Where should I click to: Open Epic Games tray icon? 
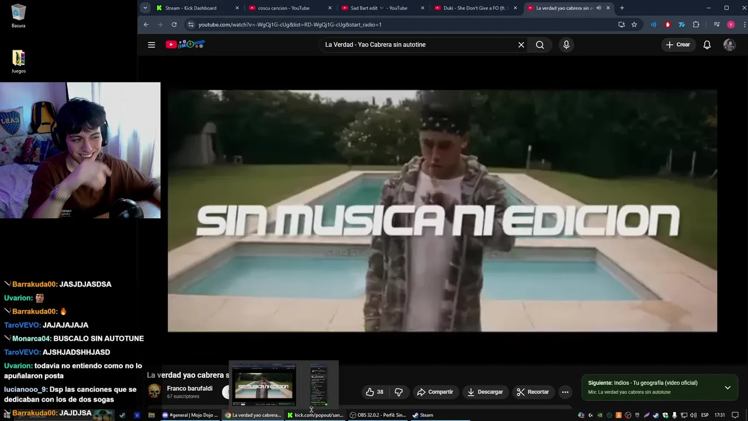tap(637, 415)
